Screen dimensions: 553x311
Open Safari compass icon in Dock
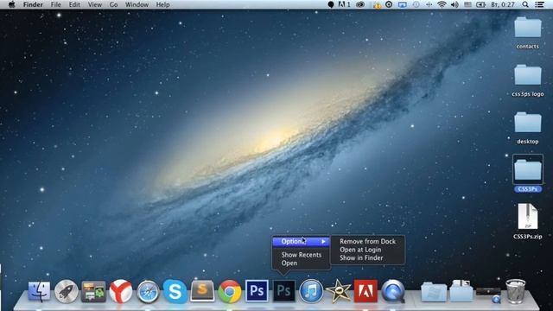pyautogui.click(x=148, y=292)
